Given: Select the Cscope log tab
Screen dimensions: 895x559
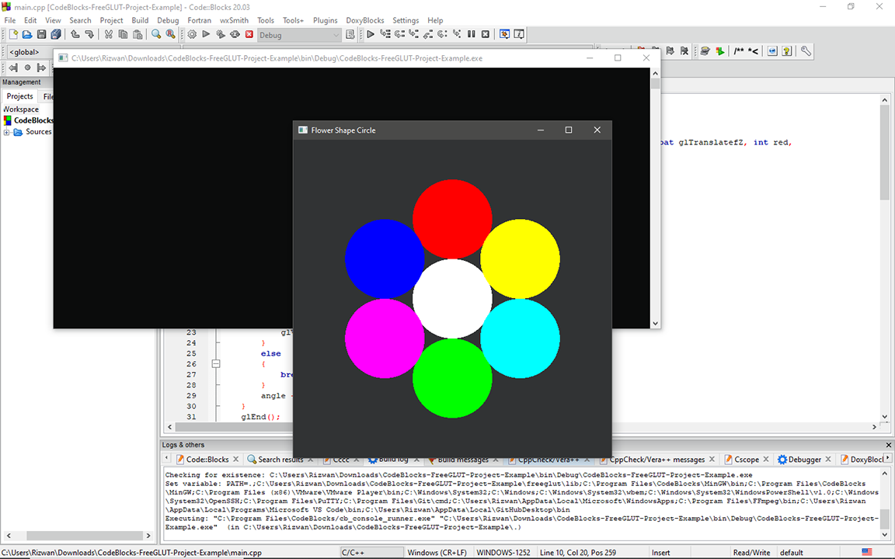Looking at the screenshot, I should pyautogui.click(x=746, y=460).
